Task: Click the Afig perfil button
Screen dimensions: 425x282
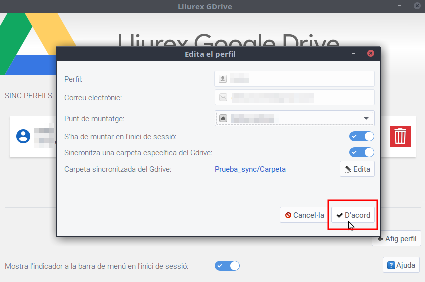Action: [397, 239]
